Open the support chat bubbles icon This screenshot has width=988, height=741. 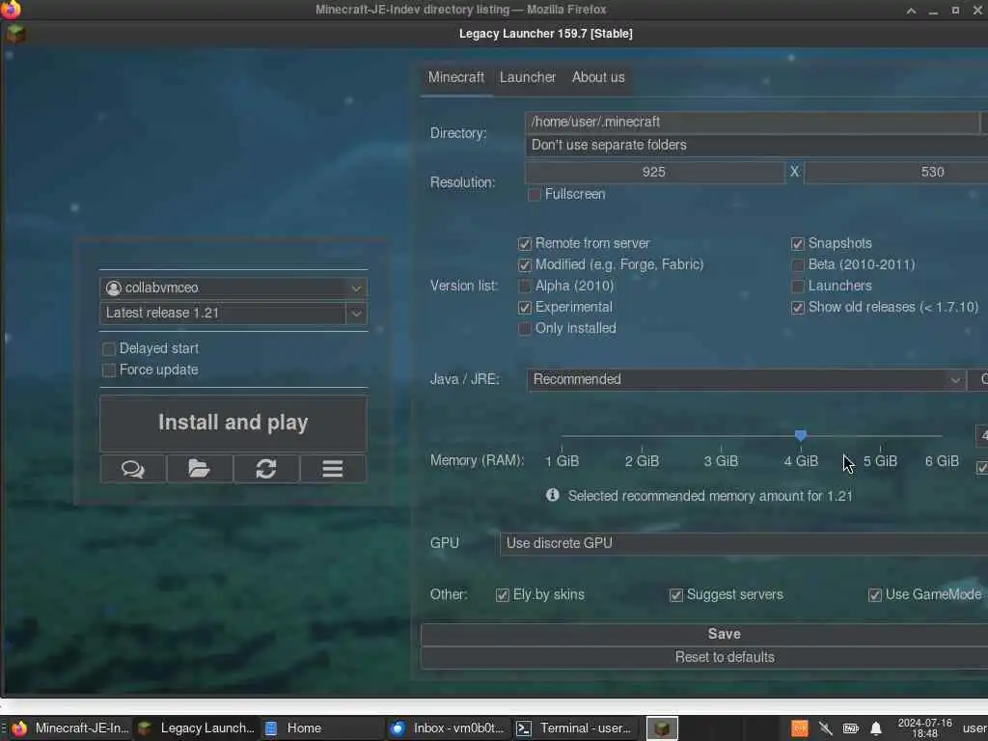pyautogui.click(x=133, y=469)
